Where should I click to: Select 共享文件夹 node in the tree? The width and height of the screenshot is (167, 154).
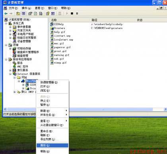pos(24,31)
